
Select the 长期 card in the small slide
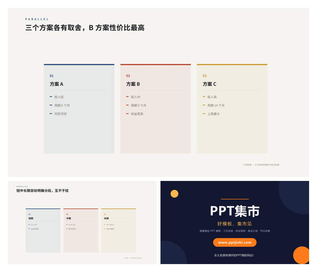118,230
